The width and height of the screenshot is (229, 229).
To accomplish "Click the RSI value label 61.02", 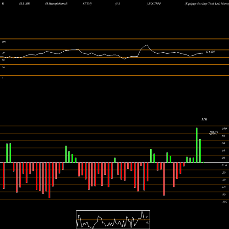I will click(x=211, y=52).
